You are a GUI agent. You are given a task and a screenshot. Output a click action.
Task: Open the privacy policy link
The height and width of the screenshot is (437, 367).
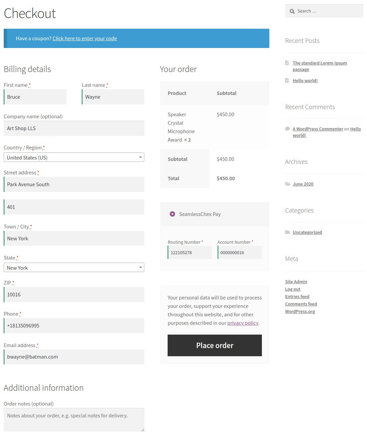243,323
